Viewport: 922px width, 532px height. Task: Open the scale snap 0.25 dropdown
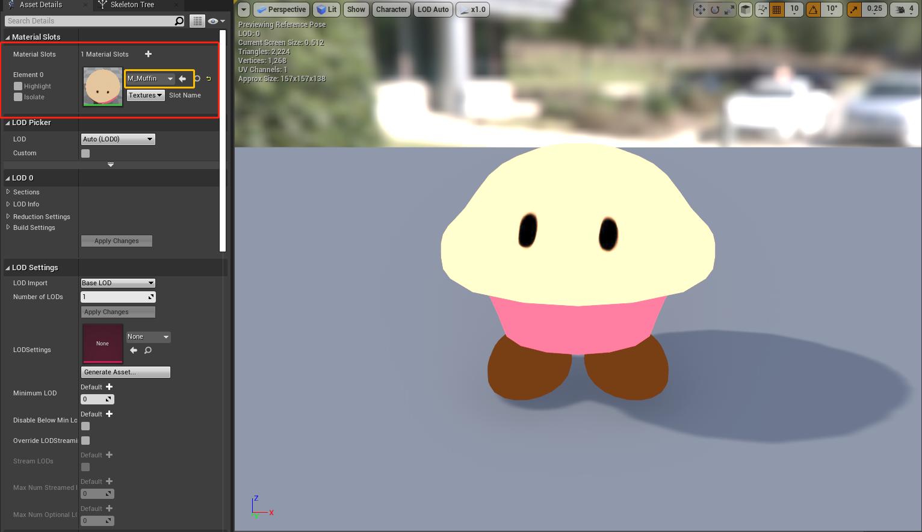(874, 10)
